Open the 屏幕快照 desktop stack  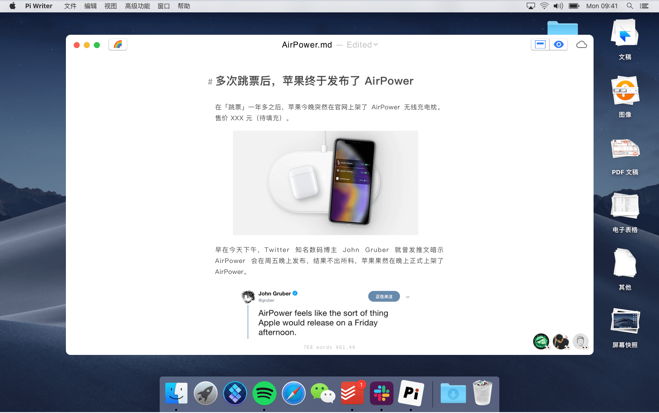click(625, 328)
